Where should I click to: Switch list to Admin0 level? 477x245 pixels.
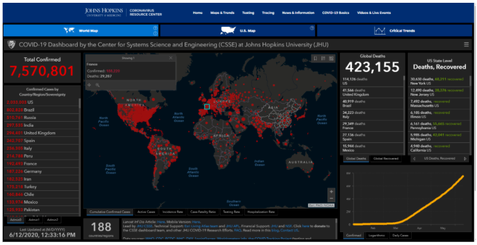(x=16, y=219)
